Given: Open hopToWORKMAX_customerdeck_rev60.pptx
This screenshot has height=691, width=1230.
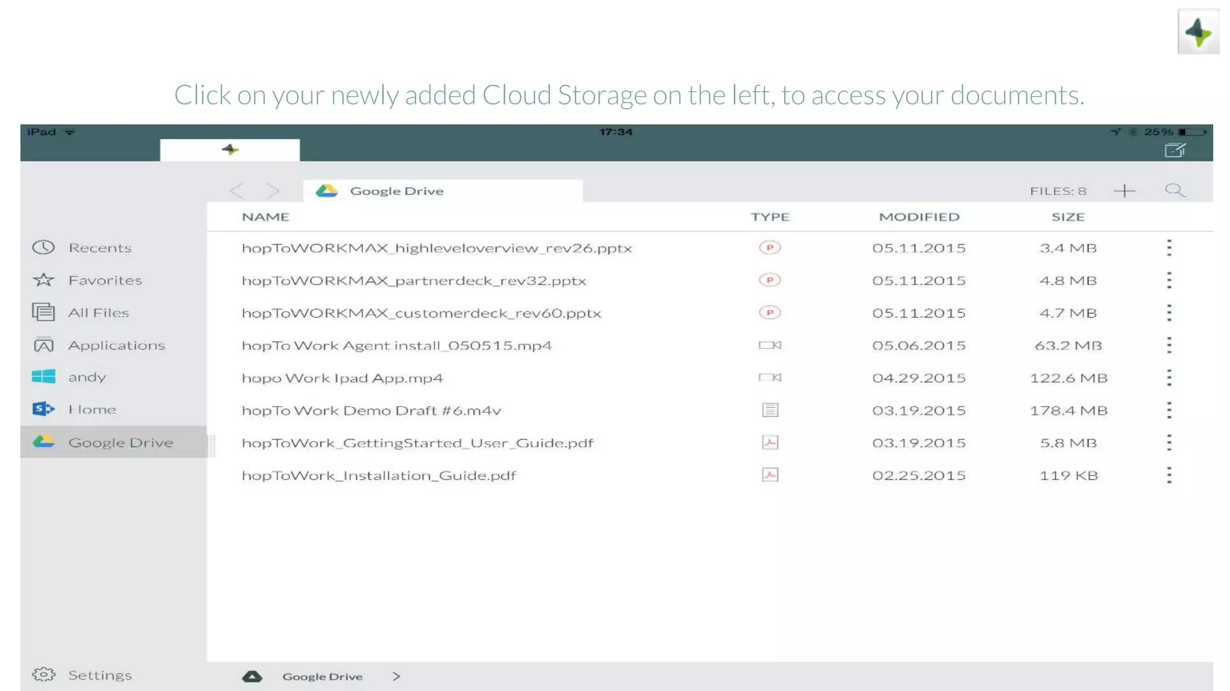Looking at the screenshot, I should click(422, 313).
